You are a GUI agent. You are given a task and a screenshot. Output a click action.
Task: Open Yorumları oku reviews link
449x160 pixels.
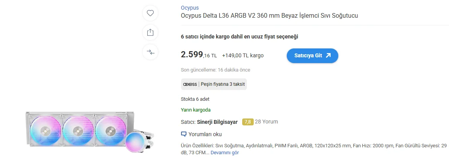(205, 134)
